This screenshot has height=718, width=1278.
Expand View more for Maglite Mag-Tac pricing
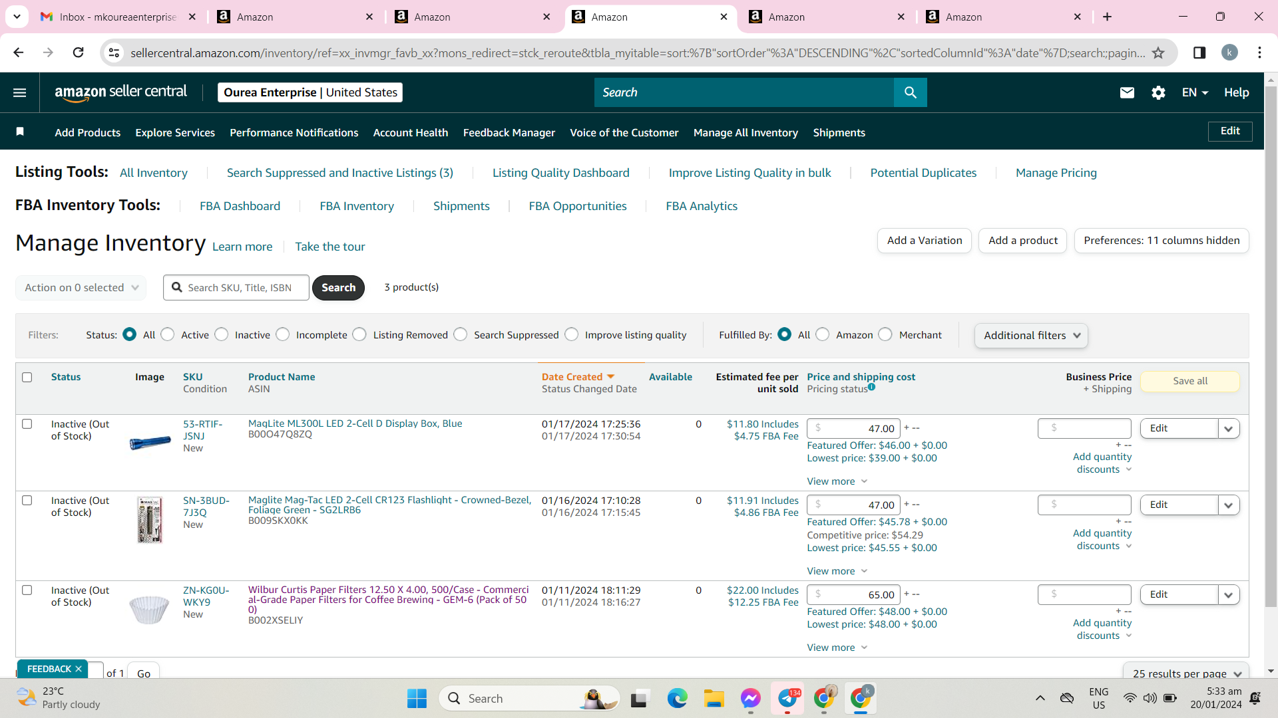pos(837,571)
